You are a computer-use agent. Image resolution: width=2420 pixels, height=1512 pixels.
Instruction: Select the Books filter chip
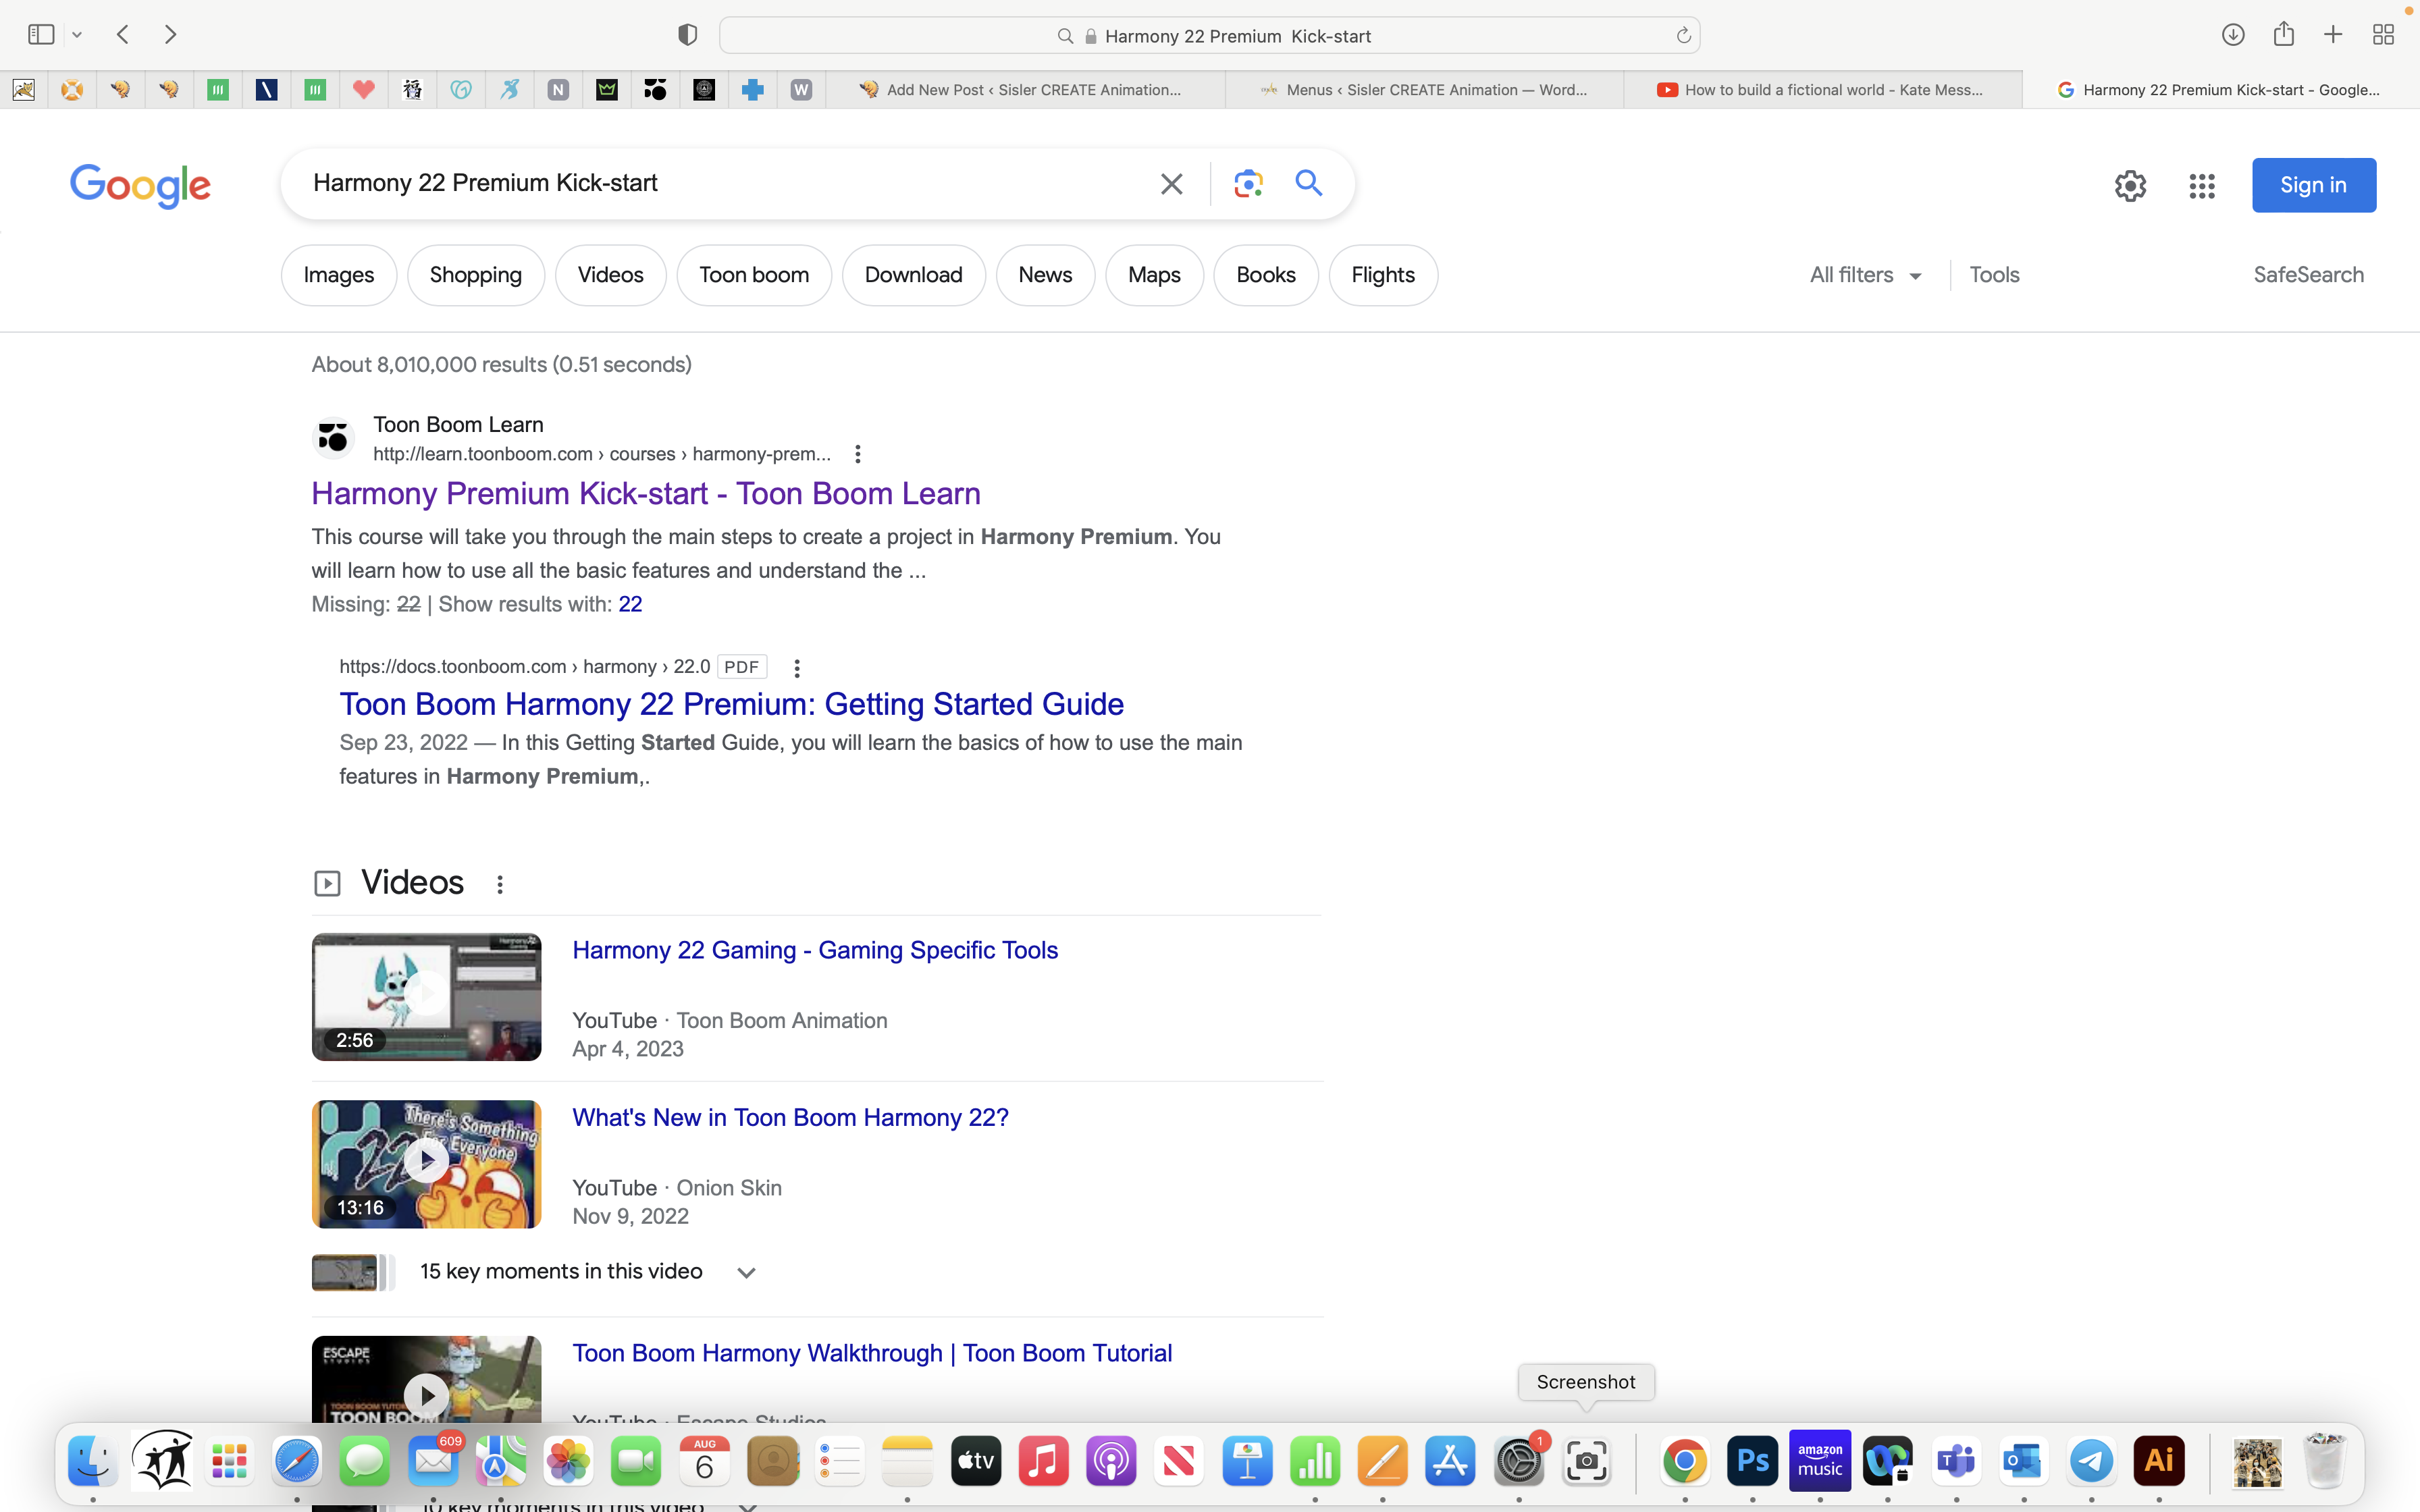(1266, 275)
